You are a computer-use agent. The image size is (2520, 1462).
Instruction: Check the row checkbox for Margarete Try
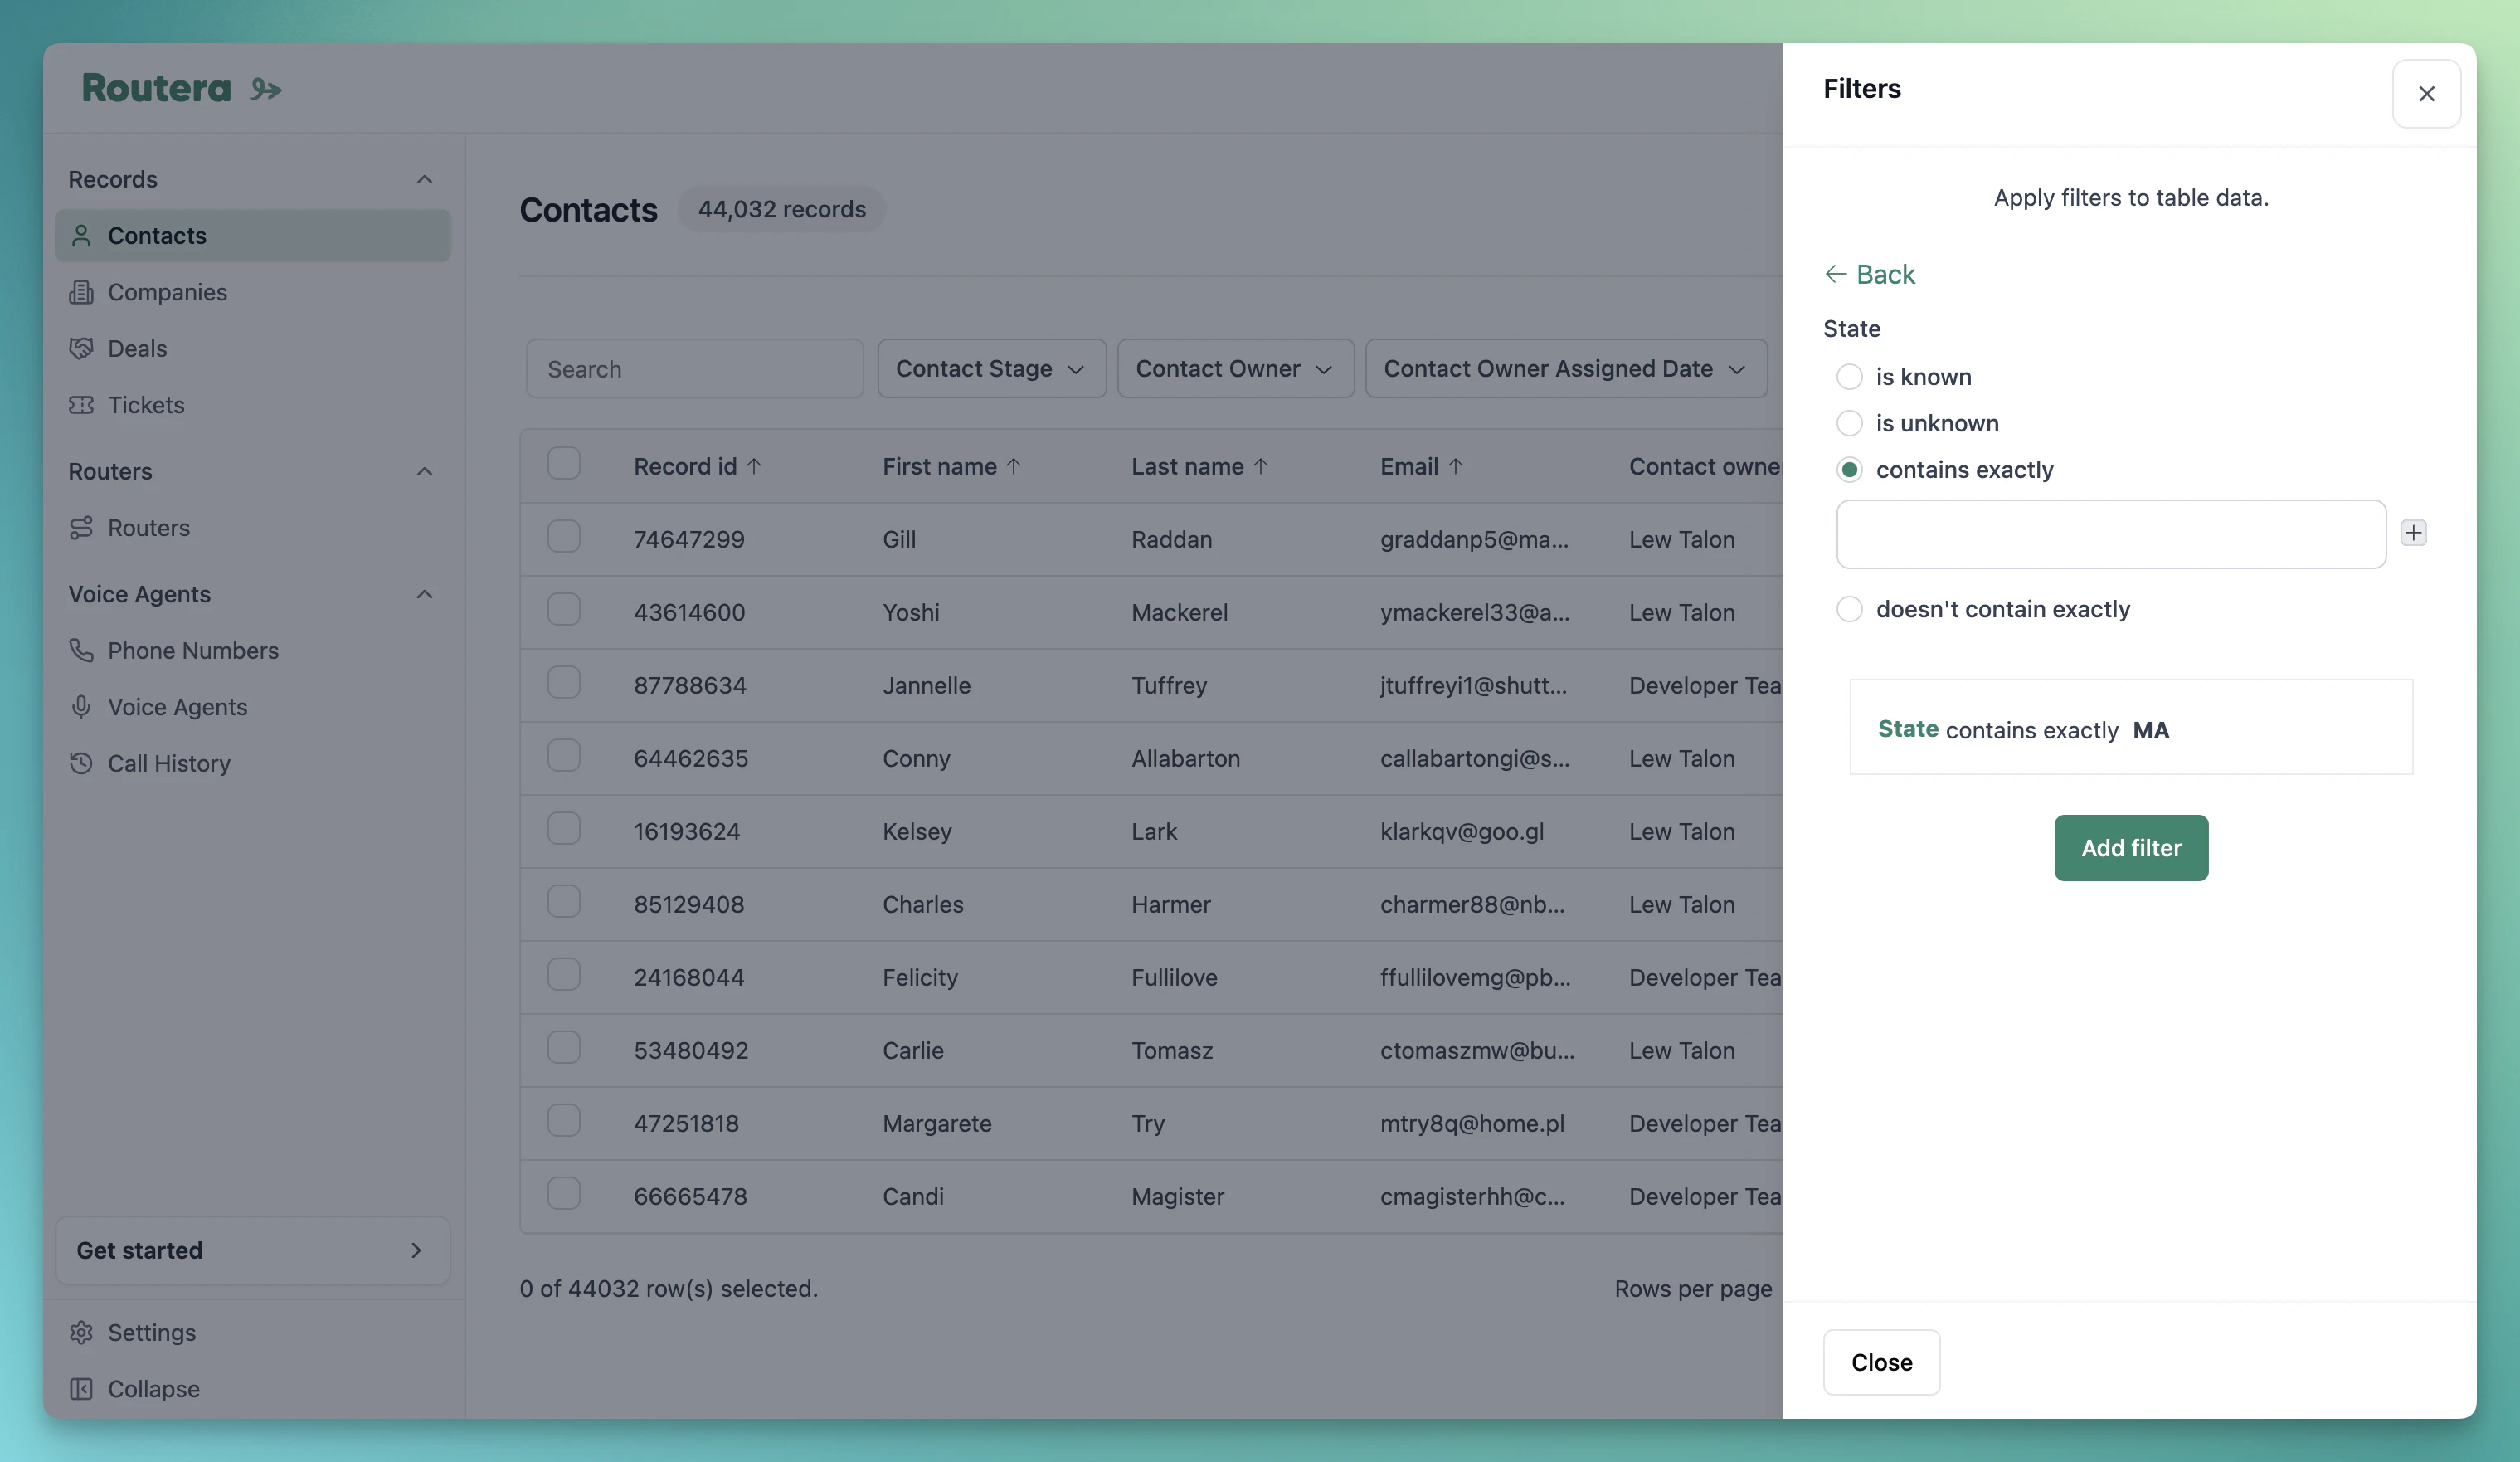pyautogui.click(x=564, y=1121)
